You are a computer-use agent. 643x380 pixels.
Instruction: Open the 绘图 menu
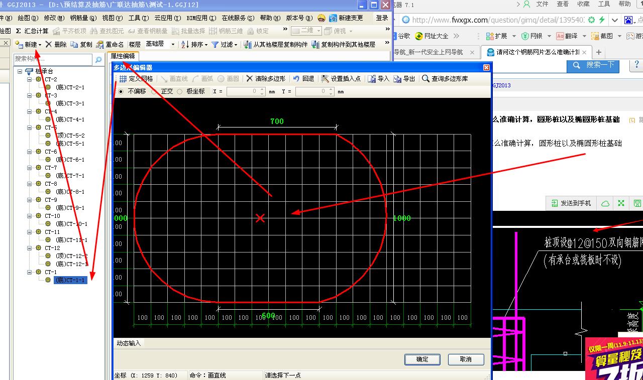click(x=28, y=18)
